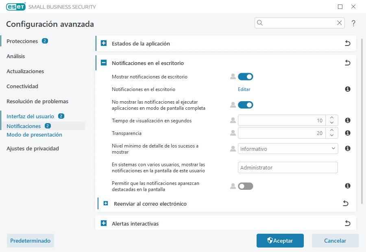Click the Editar link for desktop notifications
The image size is (366, 252).
point(244,89)
